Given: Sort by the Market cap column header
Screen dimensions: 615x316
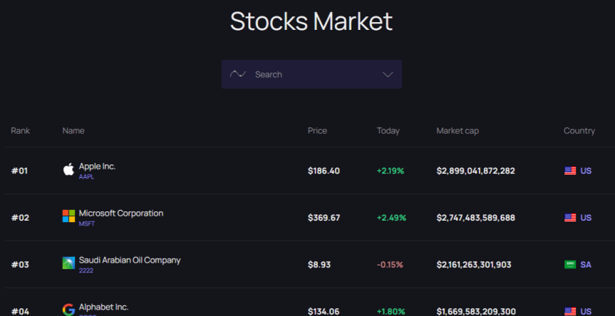Looking at the screenshot, I should pos(458,131).
